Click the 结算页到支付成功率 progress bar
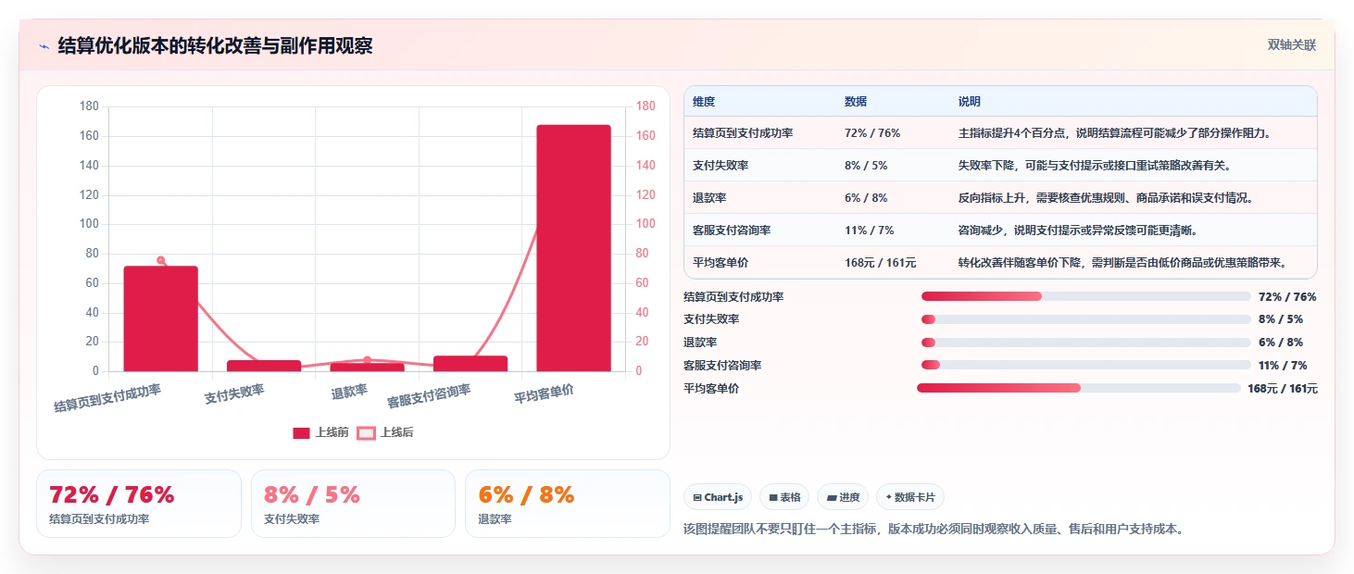Viewport: 1354px width, 574px height. [x=1085, y=296]
